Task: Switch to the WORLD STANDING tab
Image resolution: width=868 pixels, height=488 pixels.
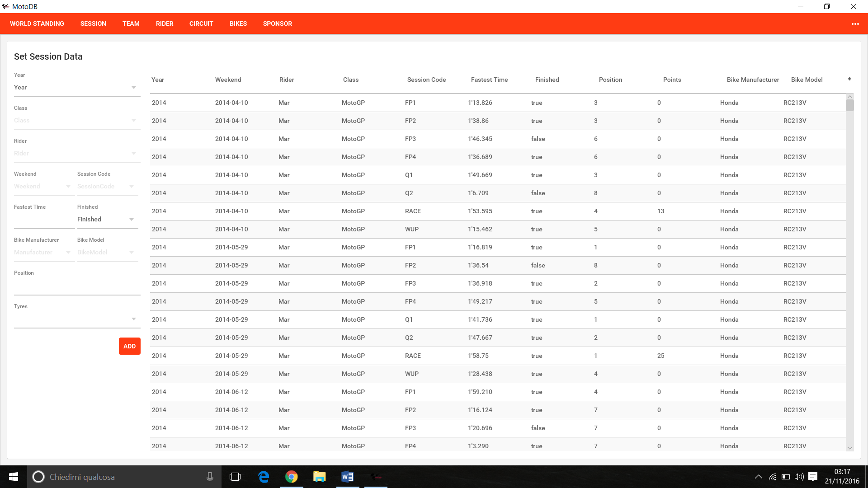Action: tap(37, 24)
